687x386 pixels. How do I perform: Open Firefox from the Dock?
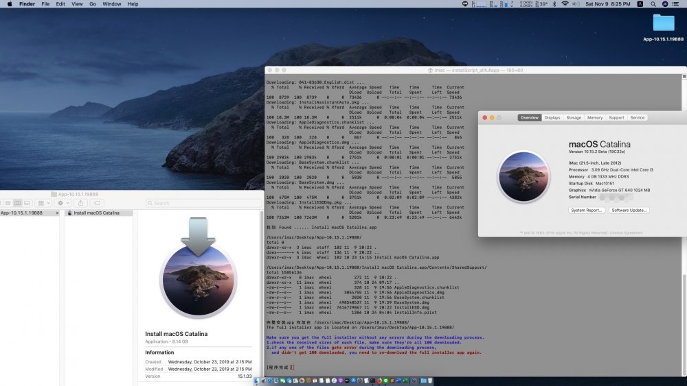tap(379, 381)
